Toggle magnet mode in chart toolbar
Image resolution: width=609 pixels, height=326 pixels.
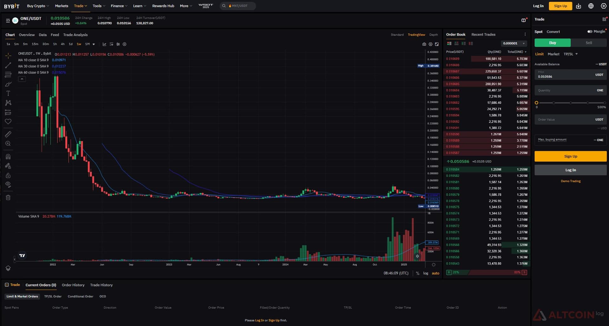pos(8,157)
